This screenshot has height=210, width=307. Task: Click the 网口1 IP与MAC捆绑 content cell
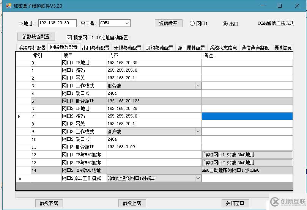tap(154, 155)
